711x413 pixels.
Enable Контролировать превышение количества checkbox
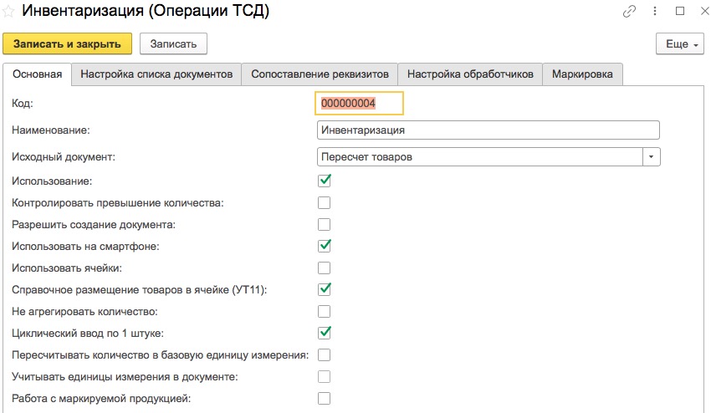tap(325, 202)
